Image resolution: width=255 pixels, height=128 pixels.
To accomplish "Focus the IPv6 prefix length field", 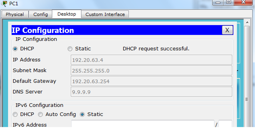I will (x=225, y=124).
